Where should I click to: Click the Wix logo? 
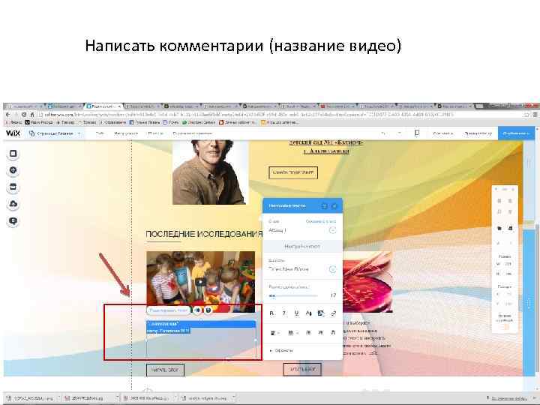click(x=13, y=133)
